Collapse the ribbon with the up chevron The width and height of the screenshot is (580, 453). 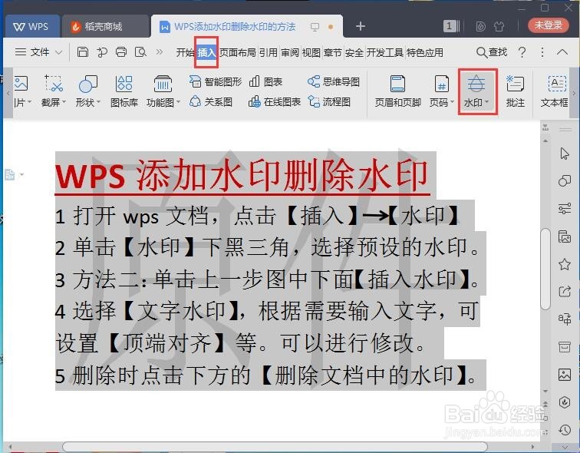[x=562, y=52]
